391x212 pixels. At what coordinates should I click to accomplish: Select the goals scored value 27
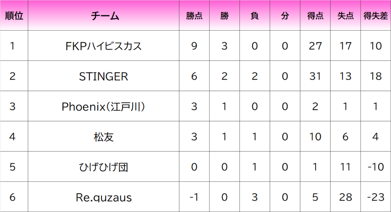point(315,46)
